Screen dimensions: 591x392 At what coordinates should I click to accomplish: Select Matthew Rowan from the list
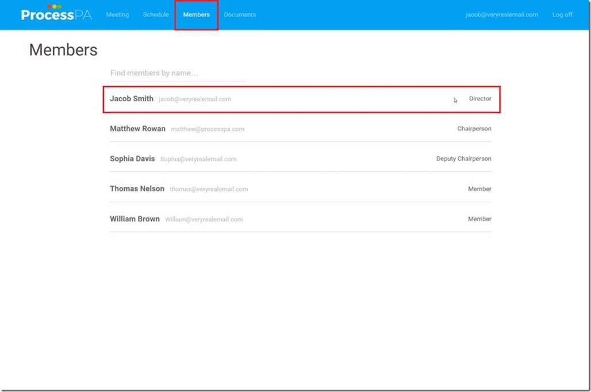(137, 129)
